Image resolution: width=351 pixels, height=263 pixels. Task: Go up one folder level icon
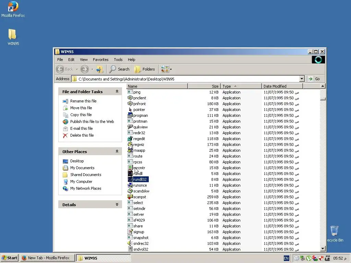99,69
